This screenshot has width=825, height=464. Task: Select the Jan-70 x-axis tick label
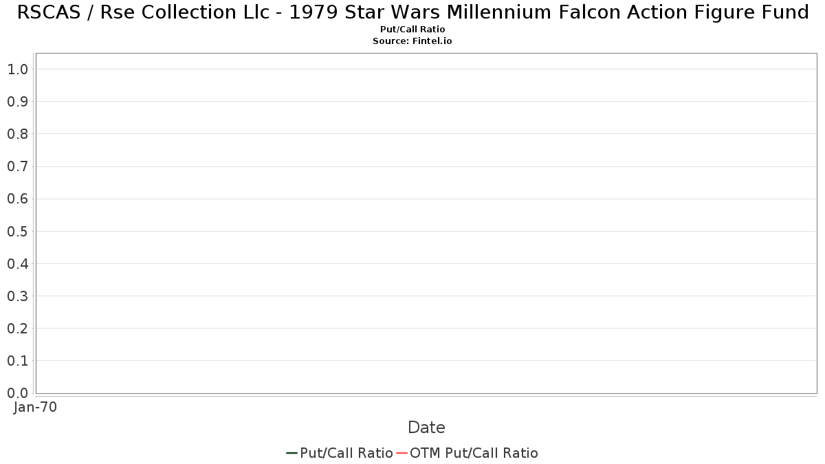click(35, 407)
